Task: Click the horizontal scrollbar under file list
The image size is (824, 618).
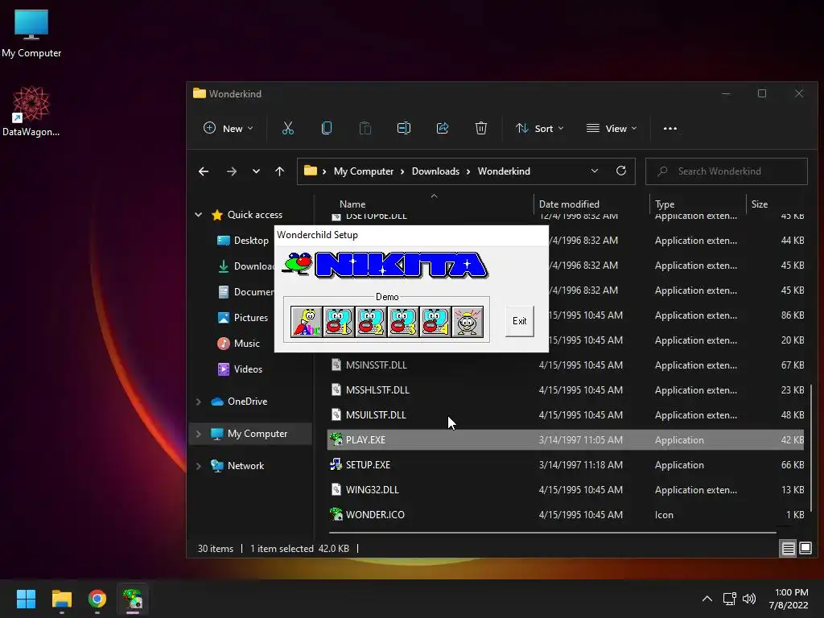Action: pyautogui.click(x=553, y=533)
